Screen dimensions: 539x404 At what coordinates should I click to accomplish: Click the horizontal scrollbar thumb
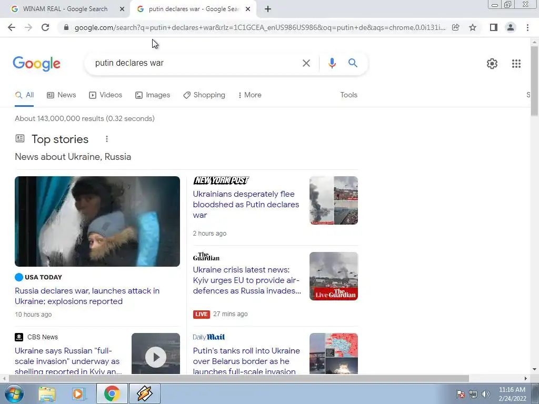pos(239,378)
